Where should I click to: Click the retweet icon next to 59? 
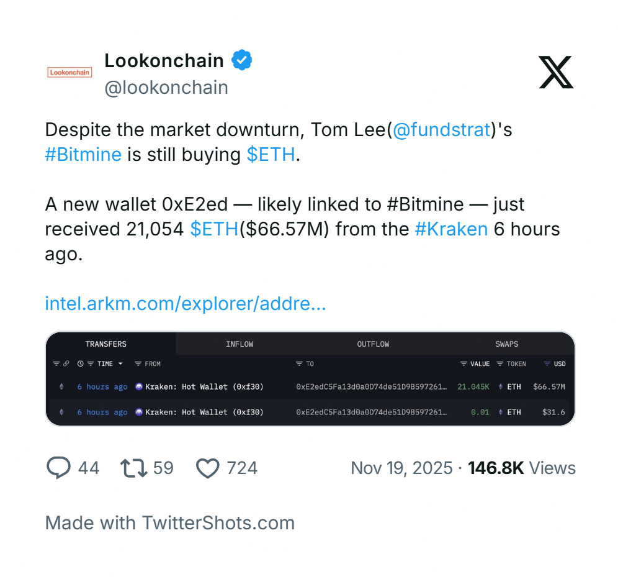pos(132,467)
